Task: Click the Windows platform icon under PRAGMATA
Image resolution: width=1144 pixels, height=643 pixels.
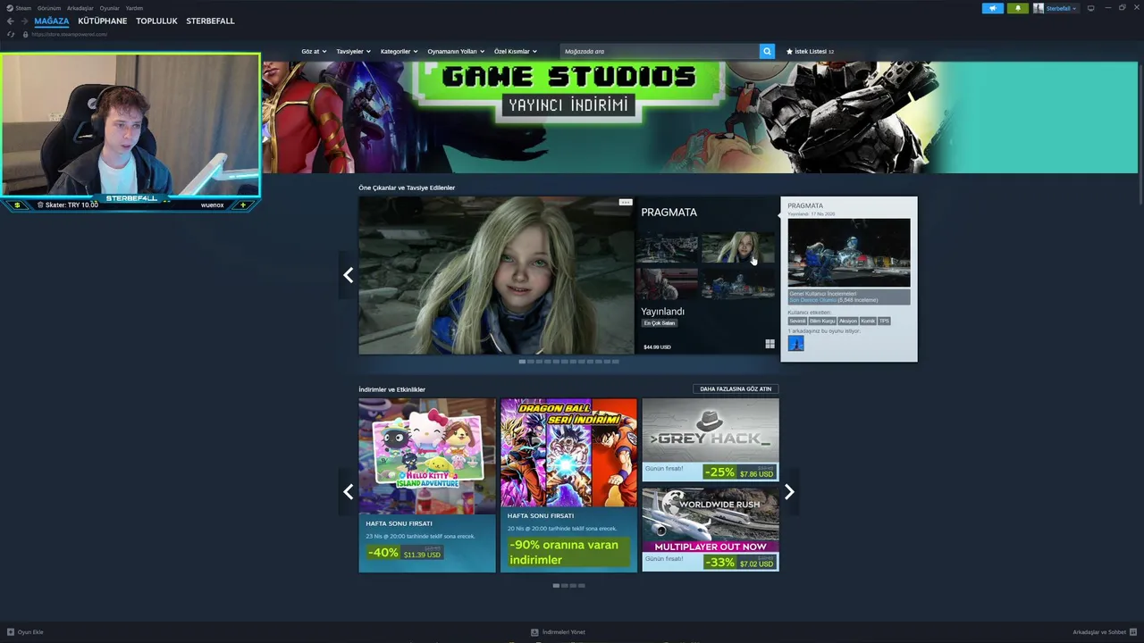Action: click(x=770, y=344)
